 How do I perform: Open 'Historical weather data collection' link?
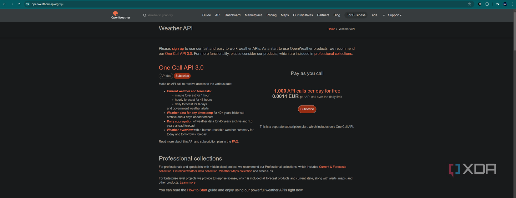[x=195, y=171]
